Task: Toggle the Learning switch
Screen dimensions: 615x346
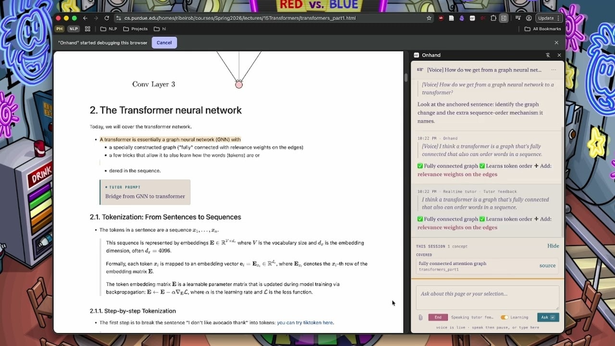Action: [x=504, y=317]
